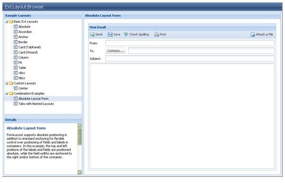Click the layout icon beside Accordion

(x=16, y=32)
